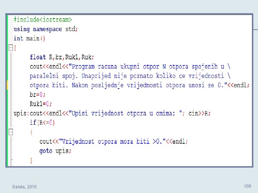
Task: Click the yellow change marker in the margin
Action: pos(7,85)
